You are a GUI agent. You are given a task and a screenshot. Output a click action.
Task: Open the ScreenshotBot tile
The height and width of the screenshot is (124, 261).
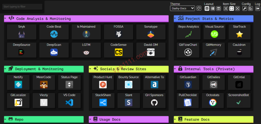click(x=239, y=100)
